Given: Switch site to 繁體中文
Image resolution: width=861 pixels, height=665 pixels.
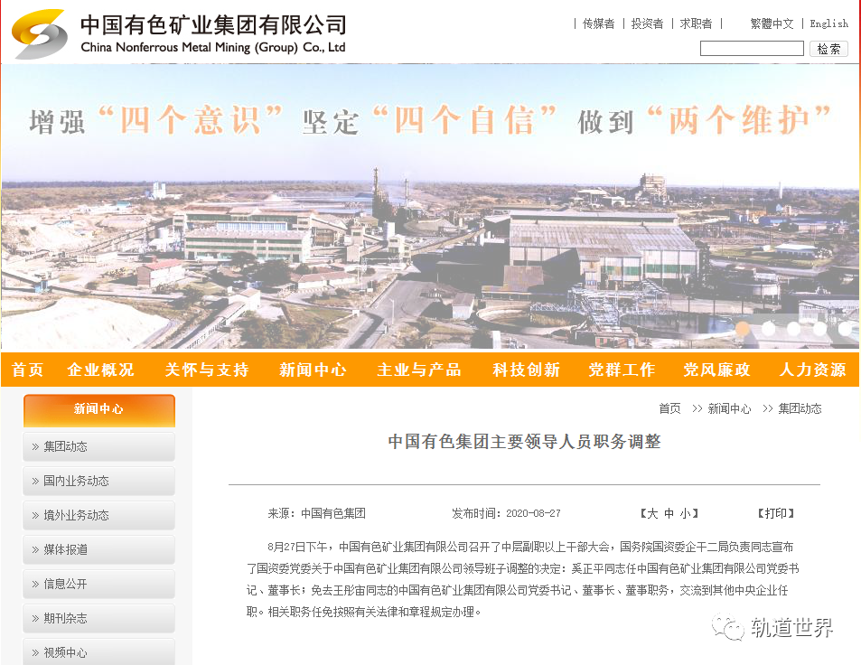Looking at the screenshot, I should 772,23.
